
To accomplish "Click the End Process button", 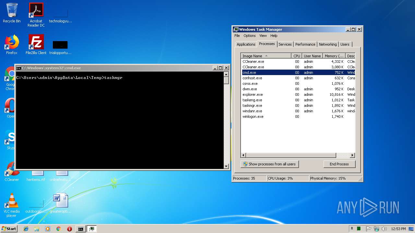I will tap(339, 164).
